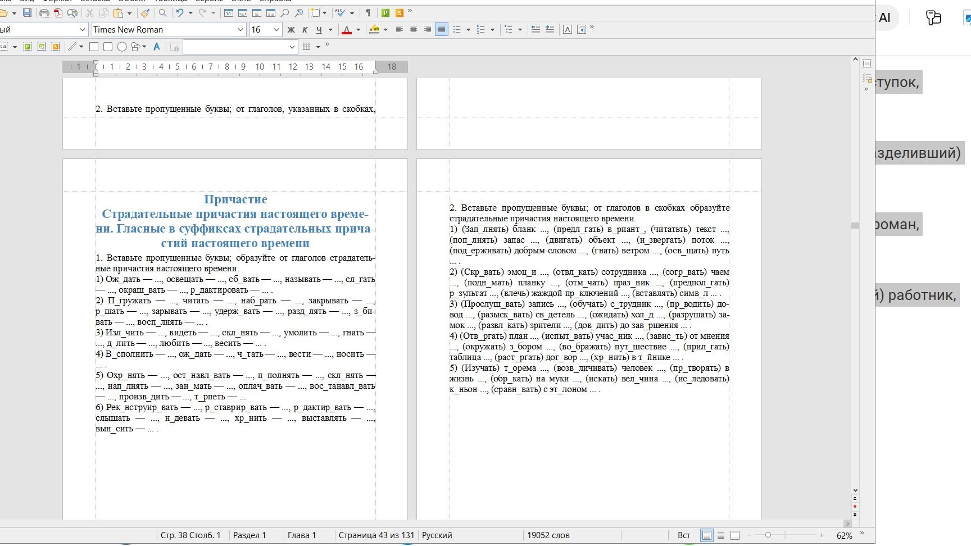Undo the last action

tap(180, 13)
